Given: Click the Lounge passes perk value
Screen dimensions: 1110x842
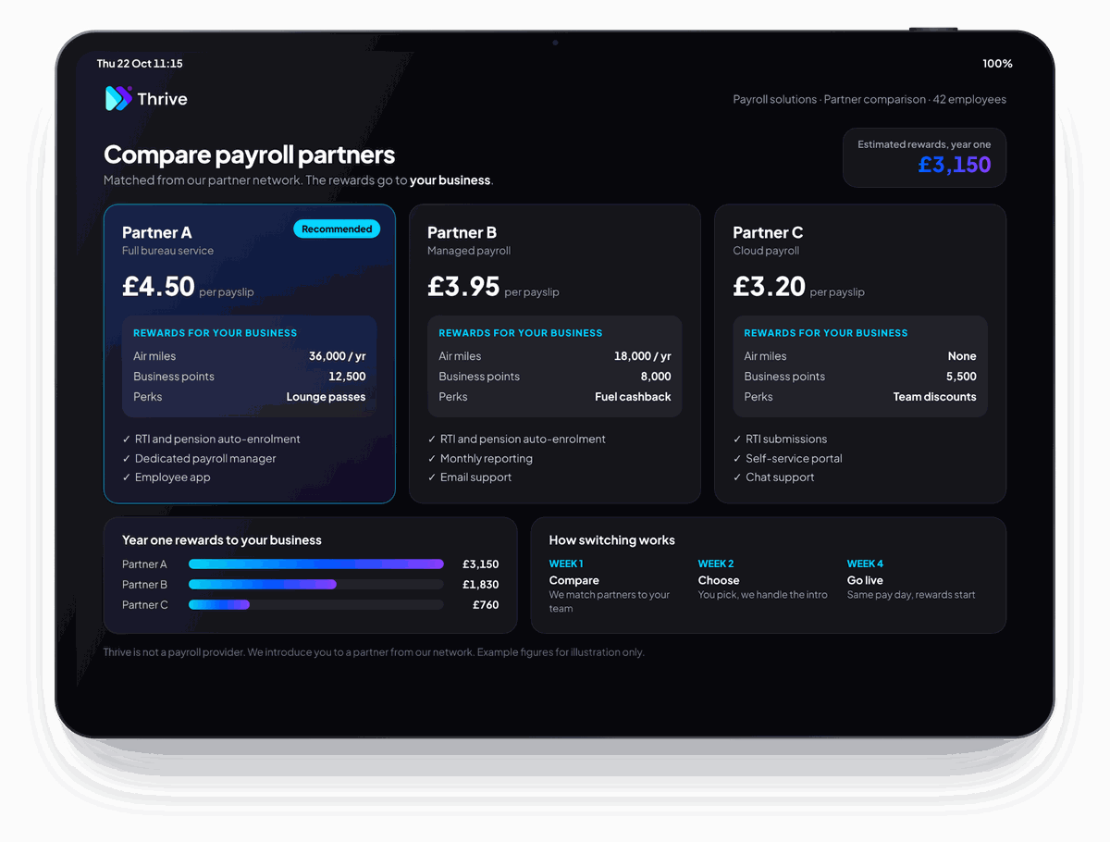Looking at the screenshot, I should [326, 397].
